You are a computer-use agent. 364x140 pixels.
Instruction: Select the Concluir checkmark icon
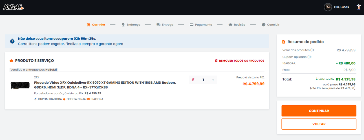pos(264,25)
